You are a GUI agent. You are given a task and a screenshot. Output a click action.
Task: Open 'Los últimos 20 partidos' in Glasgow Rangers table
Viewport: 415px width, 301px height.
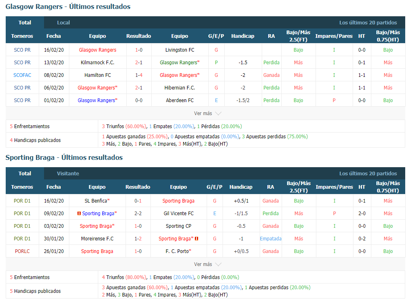coord(368,23)
